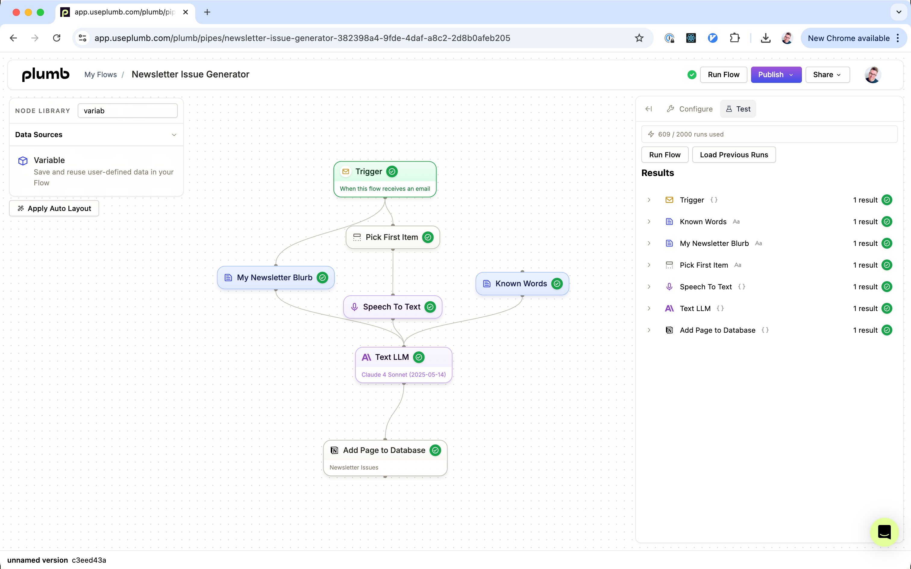Go to My Flows breadcrumb link
The image size is (911, 569).
[100, 74]
